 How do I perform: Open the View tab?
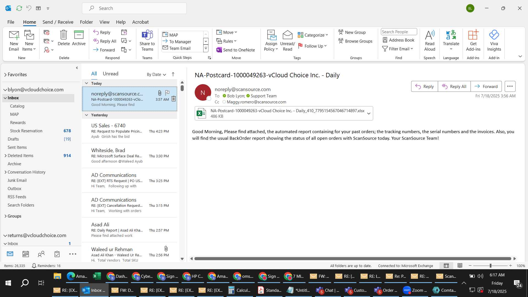(x=104, y=22)
